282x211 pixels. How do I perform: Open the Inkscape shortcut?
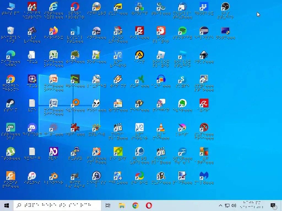click(204, 55)
